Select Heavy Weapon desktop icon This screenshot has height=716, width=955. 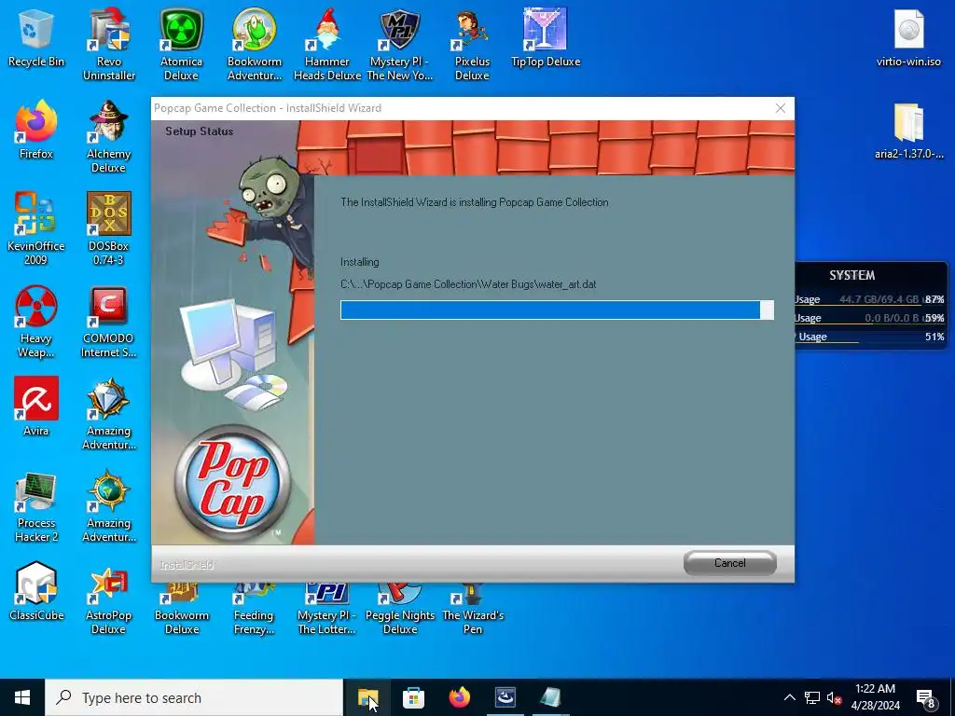[x=36, y=322]
